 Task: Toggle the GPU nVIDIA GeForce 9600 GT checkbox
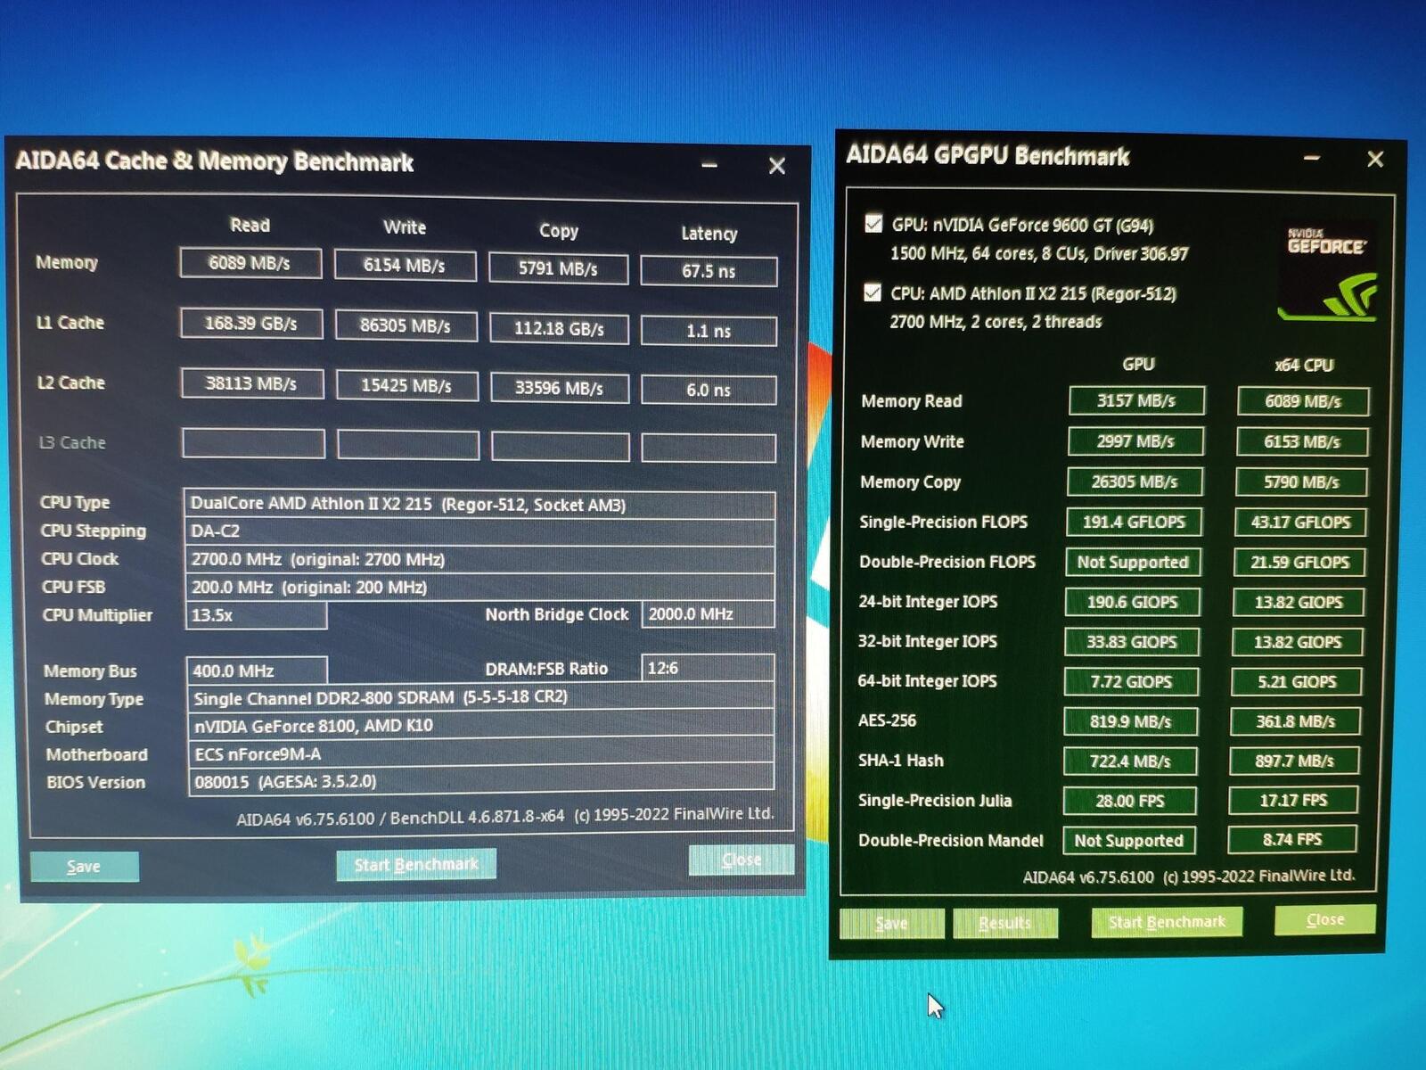click(x=873, y=223)
